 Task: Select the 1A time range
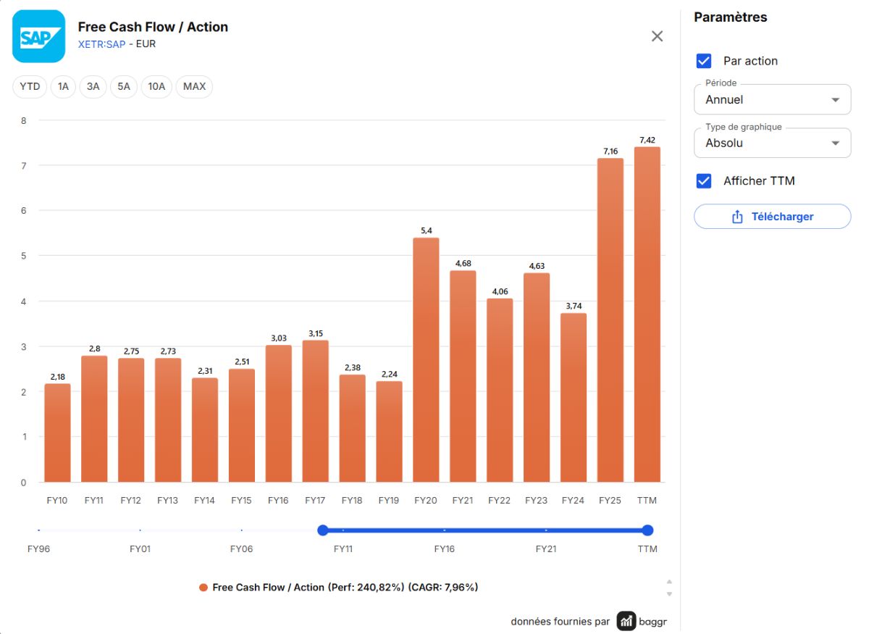pos(63,87)
